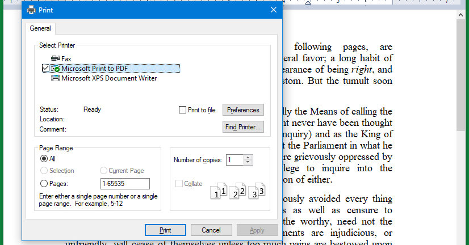The height and width of the screenshot is (245, 469).
Task: Click the indent marker on the ruler
Action: [x=308, y=3]
